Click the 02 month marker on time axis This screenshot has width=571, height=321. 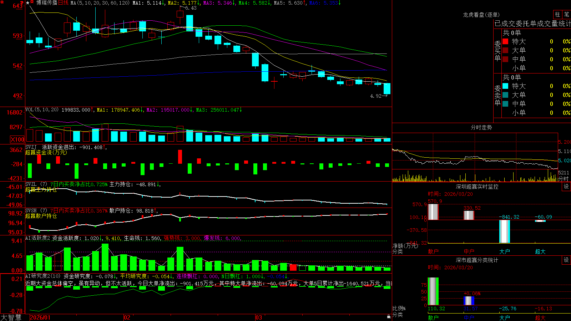point(127,317)
